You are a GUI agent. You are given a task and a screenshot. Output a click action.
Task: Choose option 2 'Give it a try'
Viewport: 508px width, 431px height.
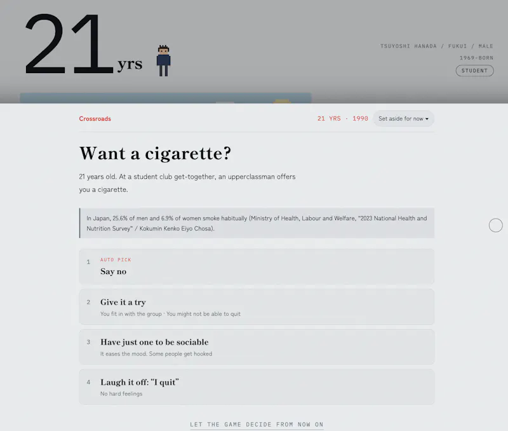pos(257,307)
